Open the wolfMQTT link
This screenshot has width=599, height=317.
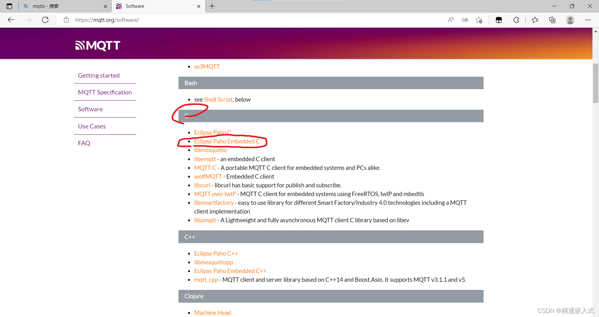click(208, 176)
